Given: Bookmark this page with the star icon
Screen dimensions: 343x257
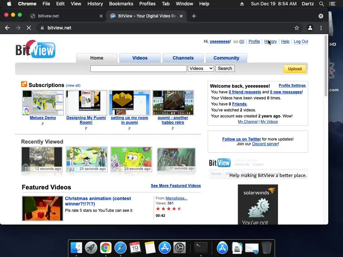Looking at the screenshot, I should (x=297, y=28).
